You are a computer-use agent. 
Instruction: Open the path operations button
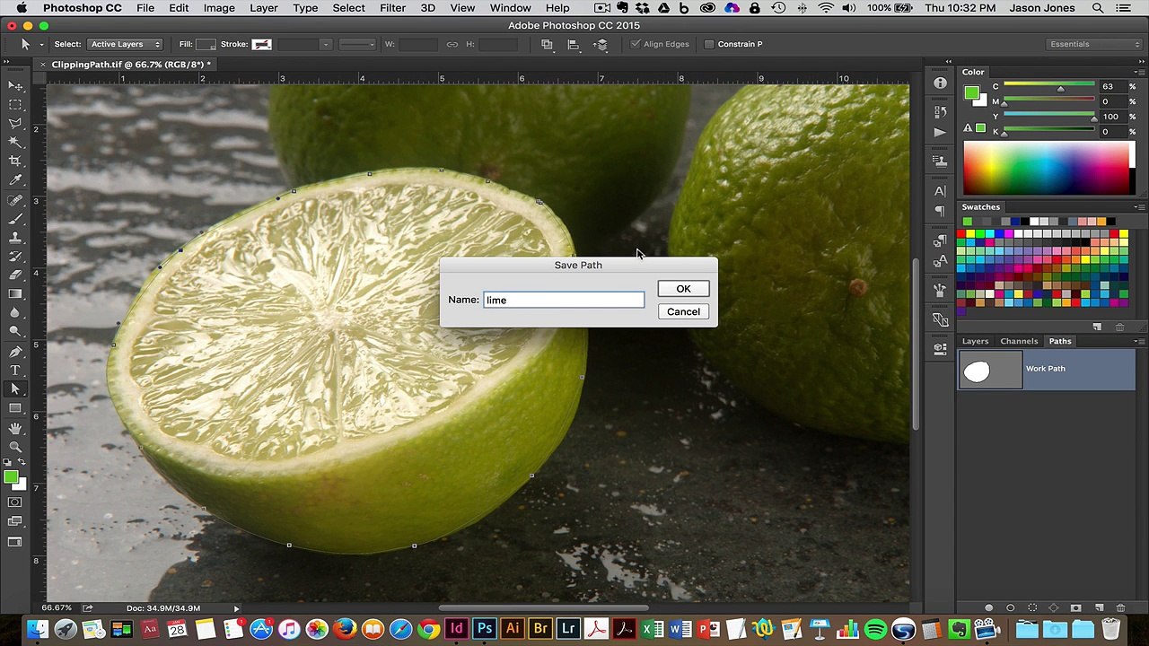click(x=547, y=44)
